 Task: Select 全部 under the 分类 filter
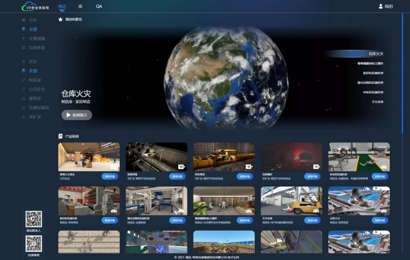[33, 29]
